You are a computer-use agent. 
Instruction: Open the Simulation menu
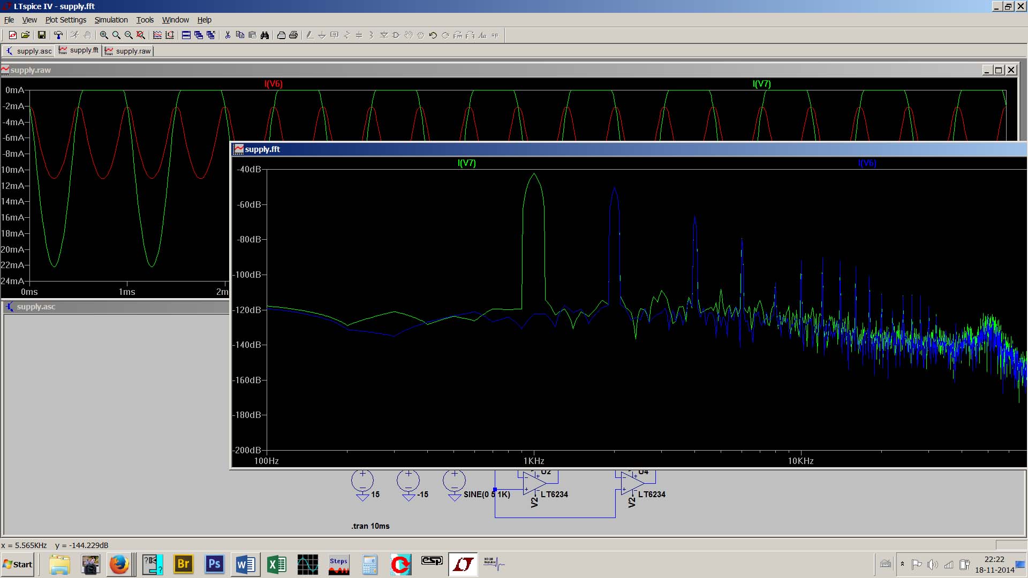[111, 20]
